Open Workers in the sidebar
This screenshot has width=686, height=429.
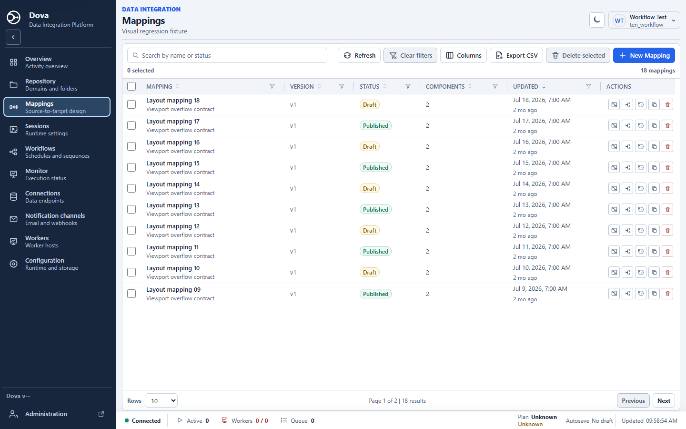[57, 242]
